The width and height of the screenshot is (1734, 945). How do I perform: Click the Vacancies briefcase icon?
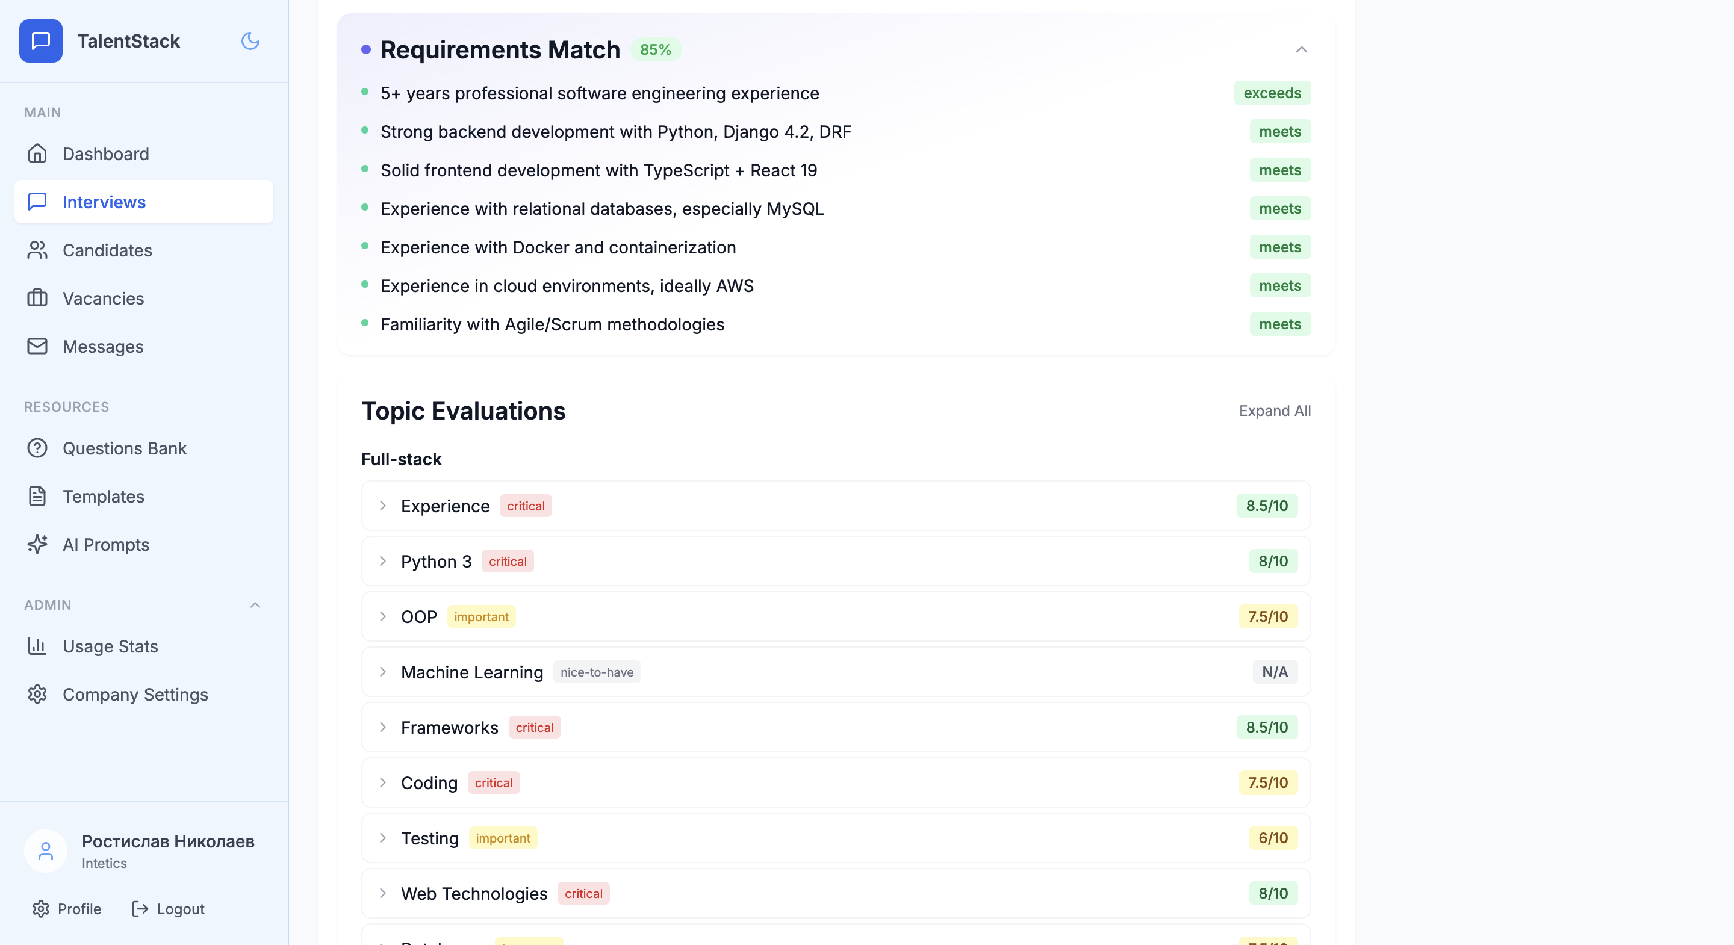click(x=38, y=298)
